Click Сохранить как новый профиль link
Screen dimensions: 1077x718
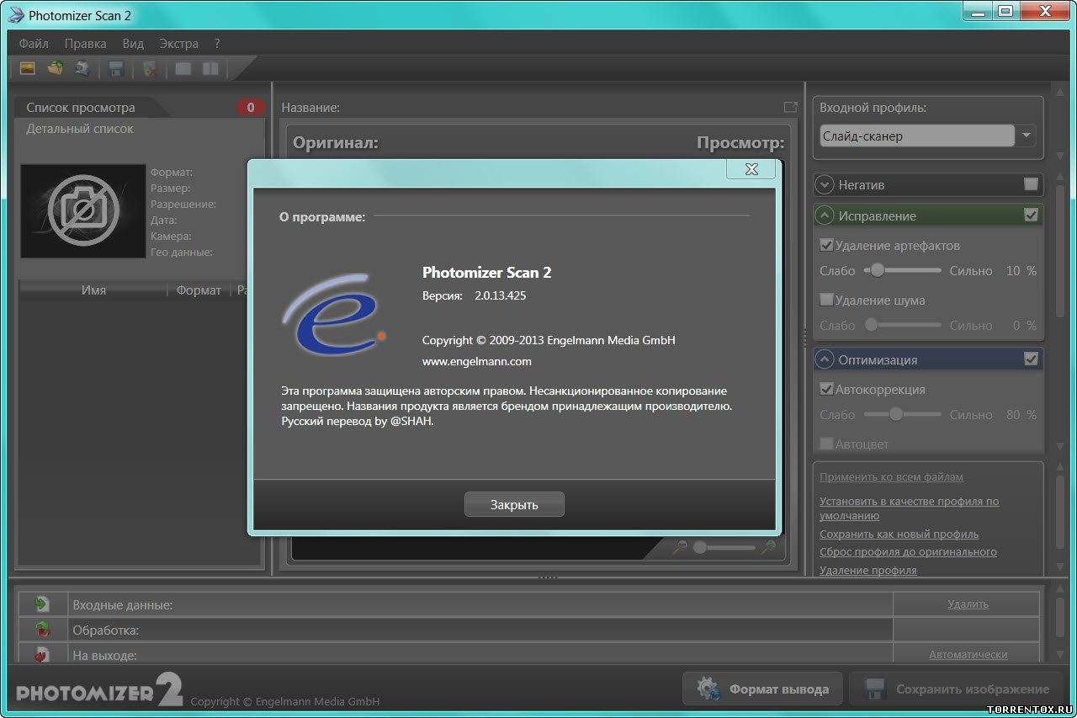click(899, 534)
